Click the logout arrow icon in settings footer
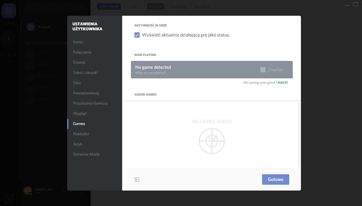The width and height of the screenshot is (362, 206). tap(137, 179)
